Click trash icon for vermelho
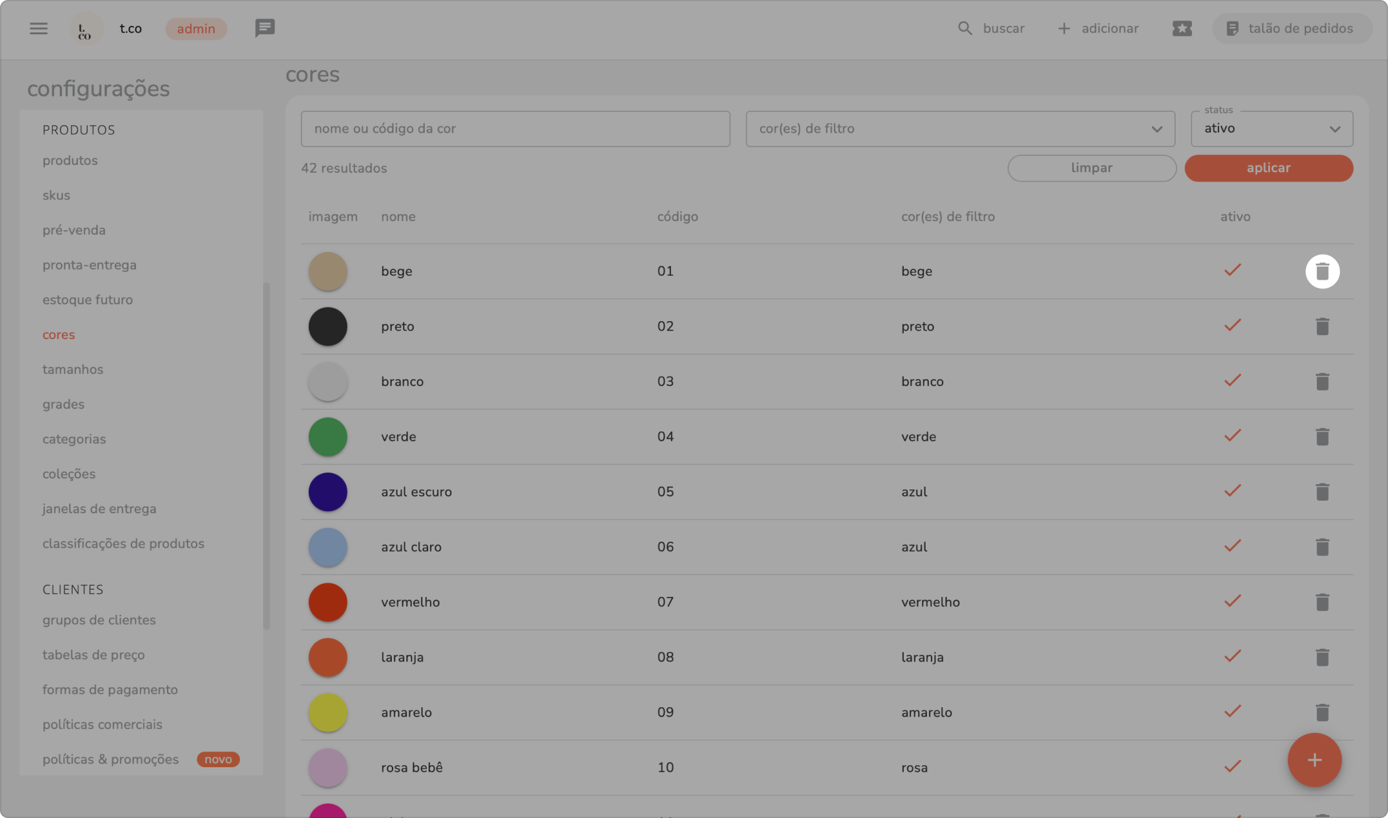This screenshot has height=818, width=1388. 1322,602
